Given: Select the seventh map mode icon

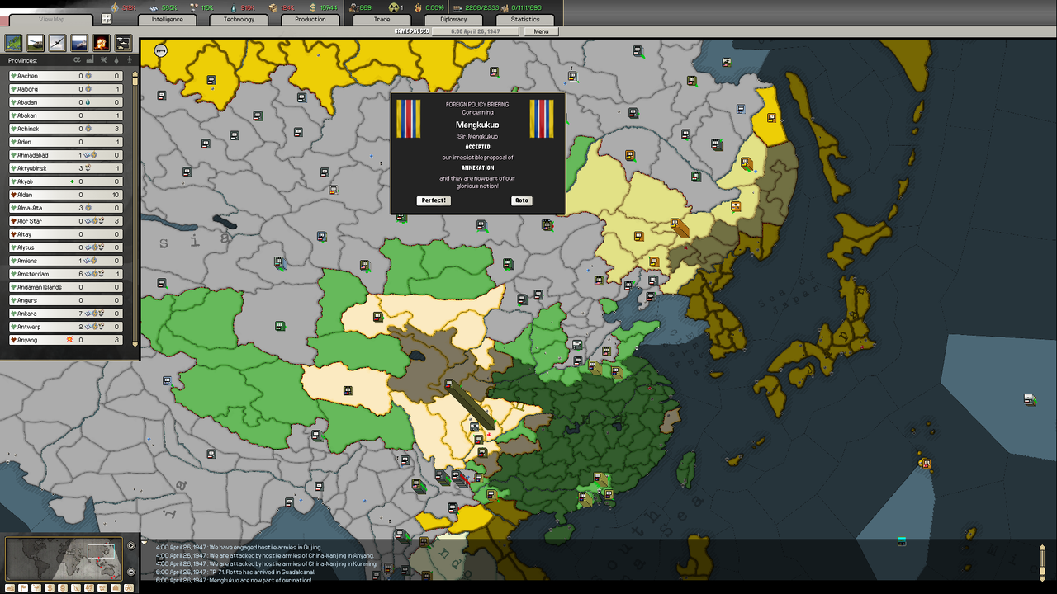Looking at the screenshot, I should point(89,587).
